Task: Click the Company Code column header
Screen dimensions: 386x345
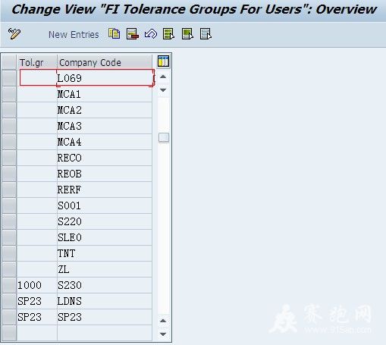Action: (x=105, y=62)
